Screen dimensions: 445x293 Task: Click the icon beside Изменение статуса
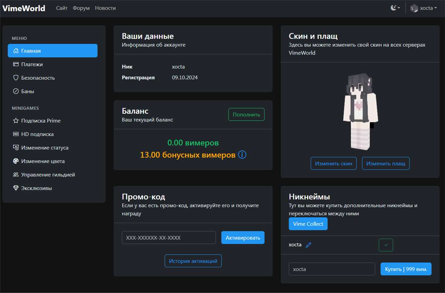click(x=16, y=148)
